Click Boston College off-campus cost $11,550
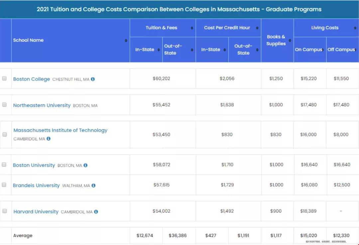This screenshot has height=245, width=359. (x=341, y=78)
